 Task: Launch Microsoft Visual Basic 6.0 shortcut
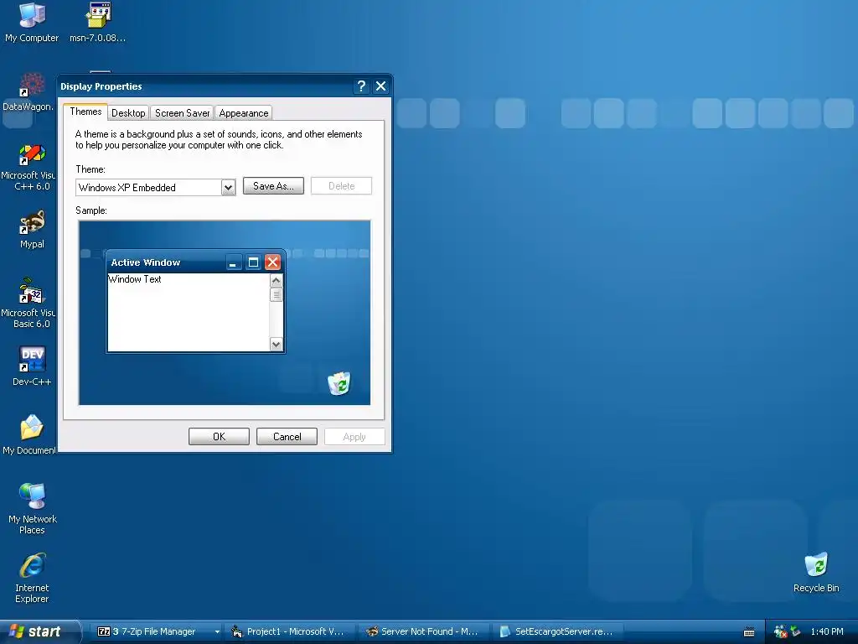(x=30, y=304)
